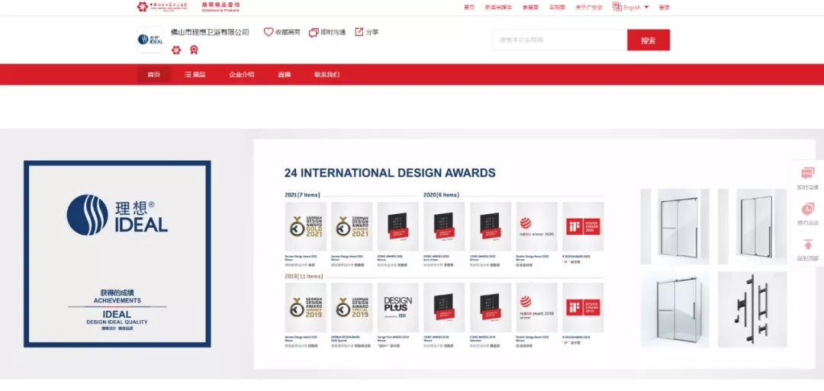Click the 2020(6 items) label
The image size is (824, 391).
click(x=441, y=194)
